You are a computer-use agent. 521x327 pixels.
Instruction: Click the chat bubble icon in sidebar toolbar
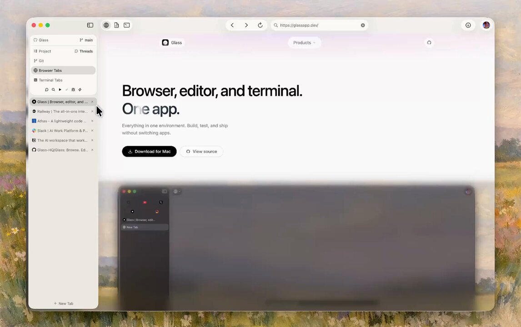pyautogui.click(x=46, y=89)
